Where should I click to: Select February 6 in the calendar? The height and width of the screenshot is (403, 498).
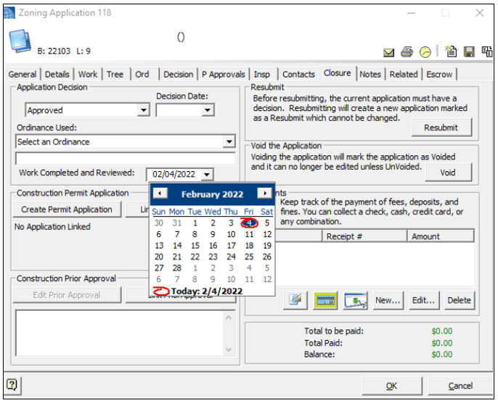pos(159,234)
